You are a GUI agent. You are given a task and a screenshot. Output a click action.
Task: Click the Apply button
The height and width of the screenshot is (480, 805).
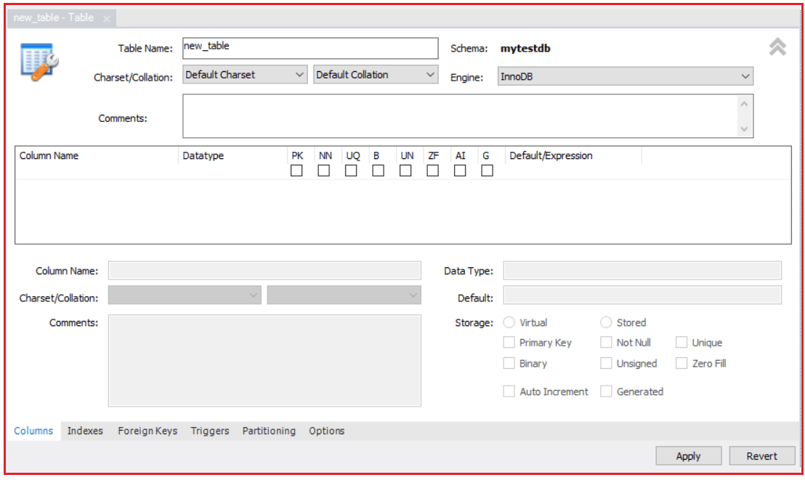point(687,455)
